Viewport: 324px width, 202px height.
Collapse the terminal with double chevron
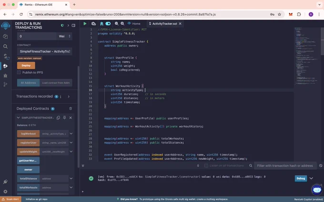pos(83,166)
